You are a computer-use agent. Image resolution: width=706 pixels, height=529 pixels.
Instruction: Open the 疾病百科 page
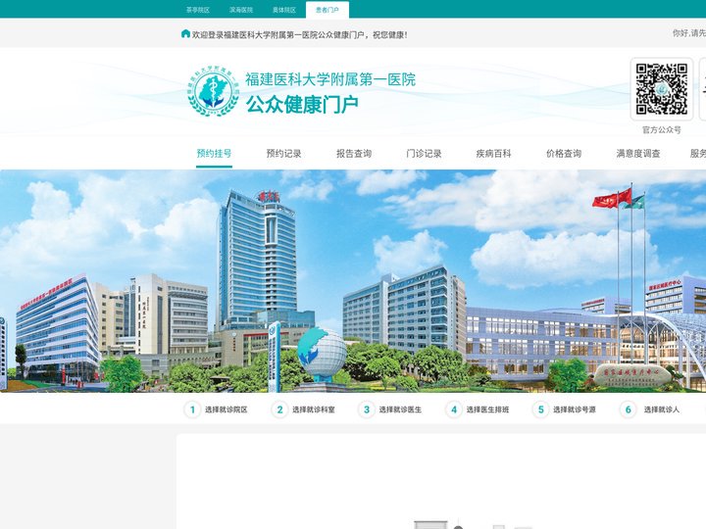493,154
